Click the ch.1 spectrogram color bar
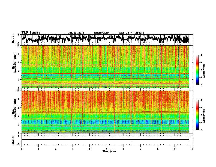Screen dimensions: 216x167 point(197,70)
